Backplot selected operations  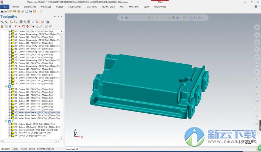click(21, 22)
